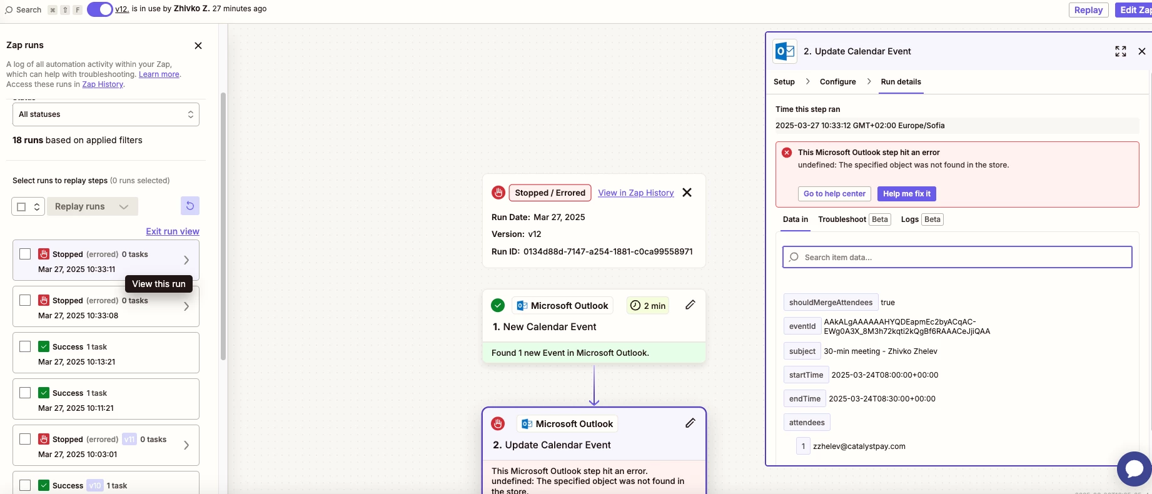Click the attendees field label

807,423
